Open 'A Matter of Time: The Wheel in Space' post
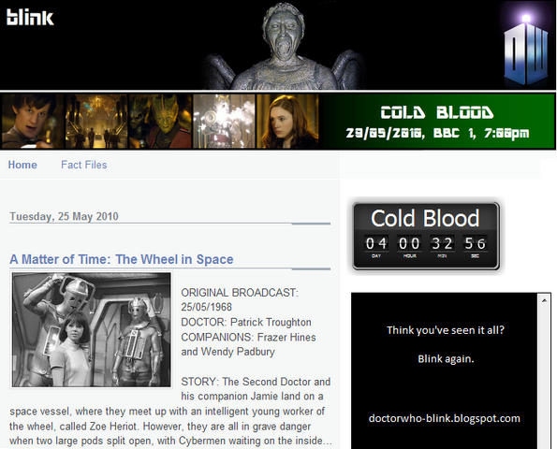Image resolution: width=557 pixels, height=449 pixels. 122,259
